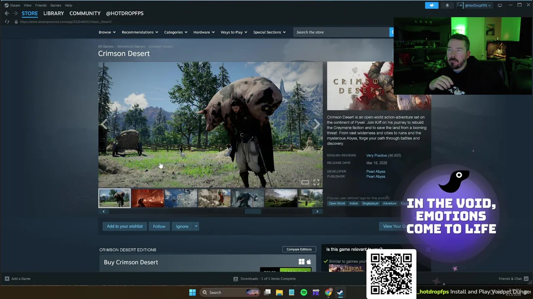Open the HUD FX taskbar app

(x=316, y=292)
